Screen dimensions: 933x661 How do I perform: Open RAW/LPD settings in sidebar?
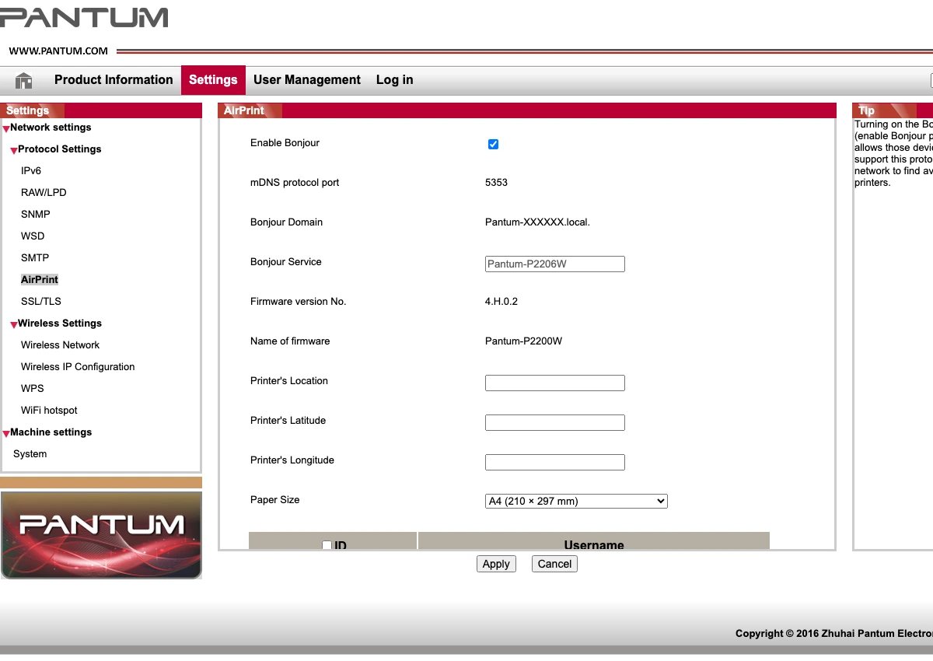click(x=44, y=192)
